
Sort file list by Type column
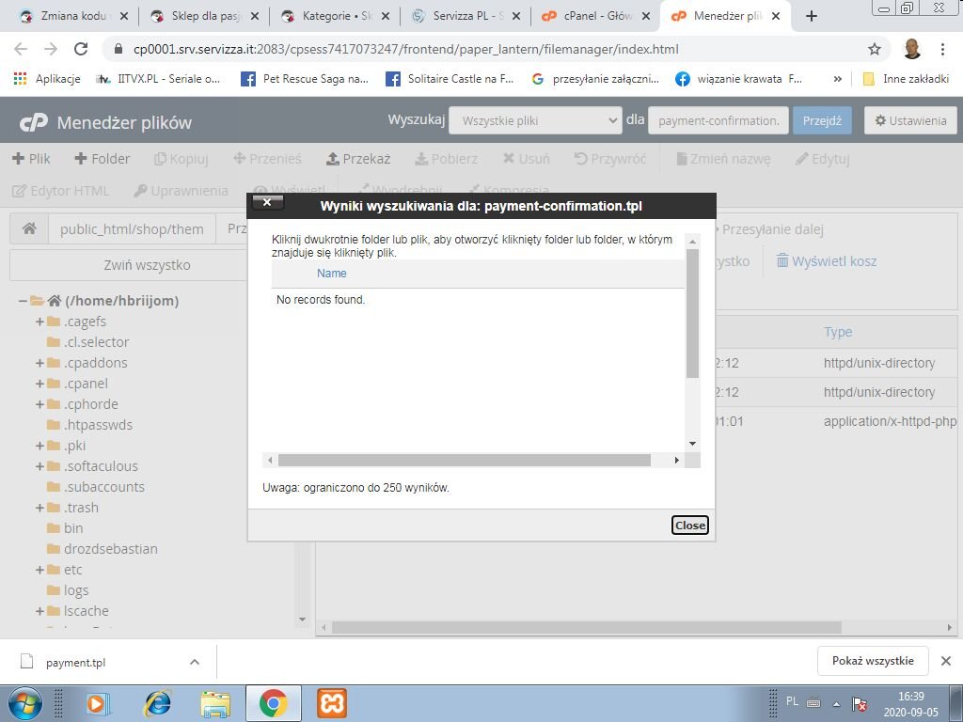[x=838, y=332]
